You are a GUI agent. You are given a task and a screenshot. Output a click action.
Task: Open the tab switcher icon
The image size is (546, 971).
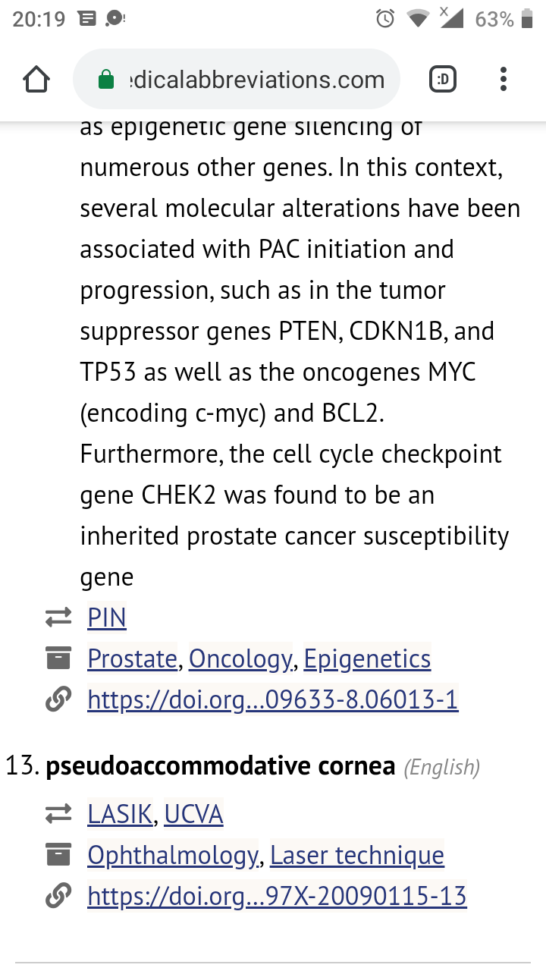(x=443, y=80)
